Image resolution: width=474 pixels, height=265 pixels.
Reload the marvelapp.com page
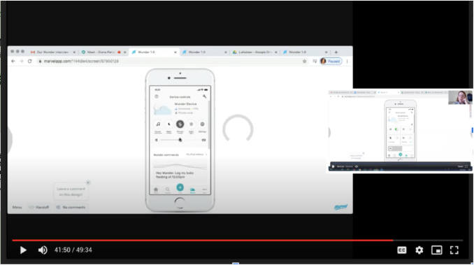pyautogui.click(x=29, y=61)
